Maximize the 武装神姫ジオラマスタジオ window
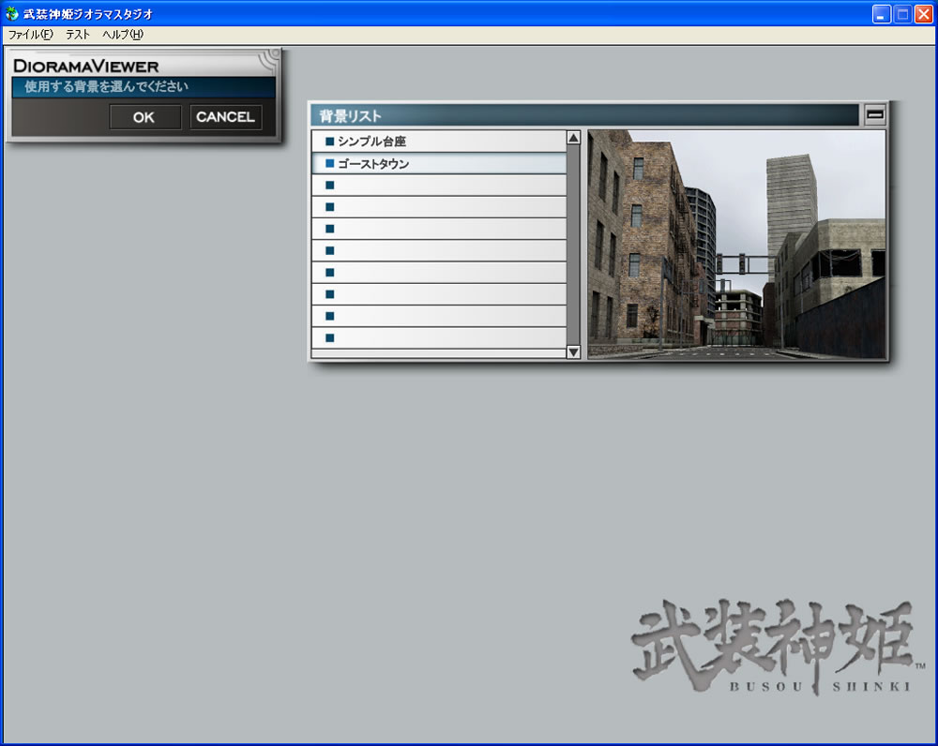938x746 pixels. click(902, 14)
